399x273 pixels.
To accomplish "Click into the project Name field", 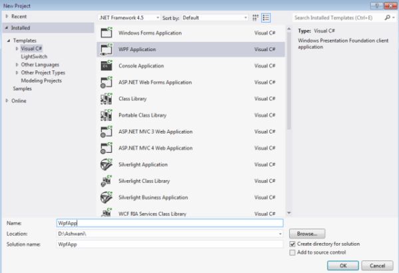I will [x=170, y=223].
